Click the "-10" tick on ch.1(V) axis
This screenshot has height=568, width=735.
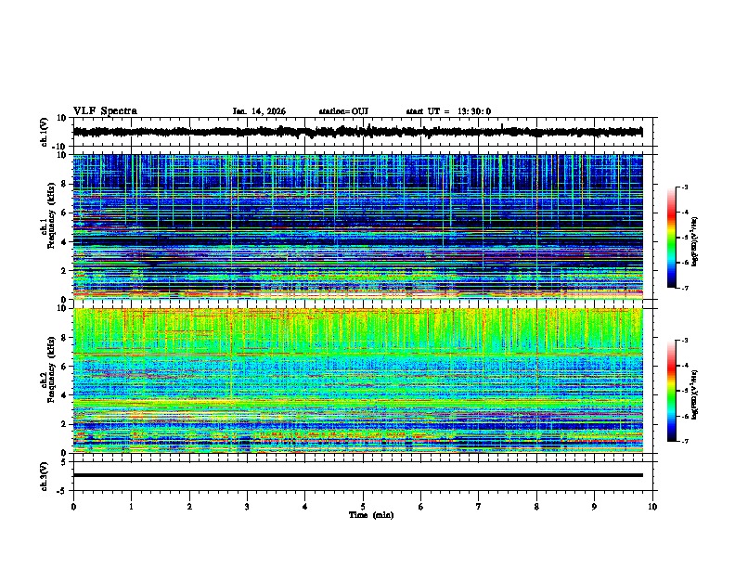[x=60, y=147]
